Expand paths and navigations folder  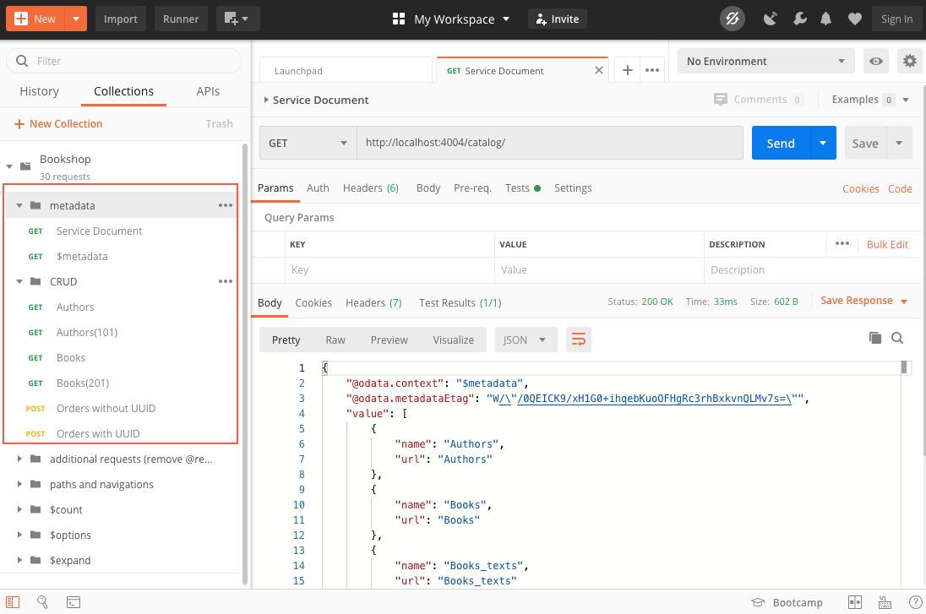pos(19,484)
